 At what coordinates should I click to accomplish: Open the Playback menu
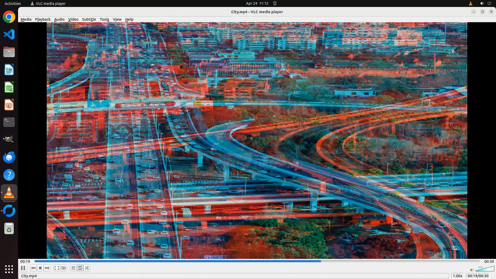pos(43,19)
